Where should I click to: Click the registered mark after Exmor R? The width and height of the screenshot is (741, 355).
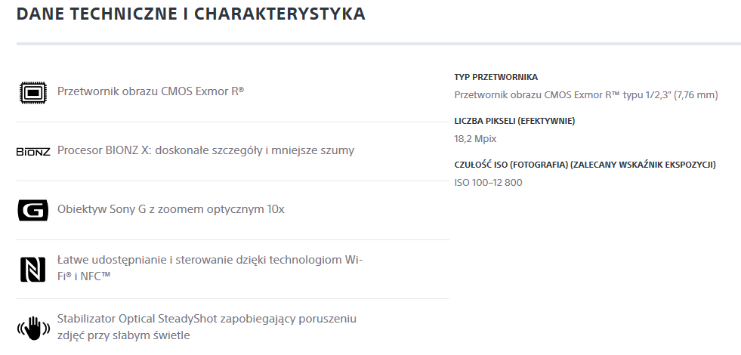tap(242, 89)
